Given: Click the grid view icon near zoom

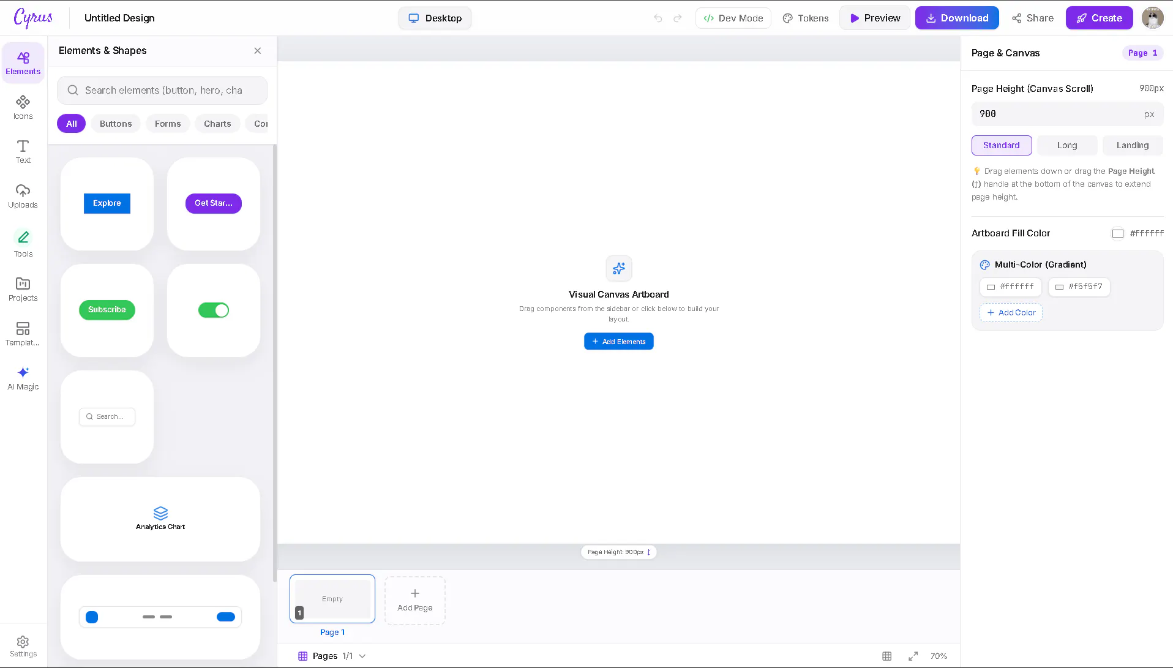Looking at the screenshot, I should (887, 656).
